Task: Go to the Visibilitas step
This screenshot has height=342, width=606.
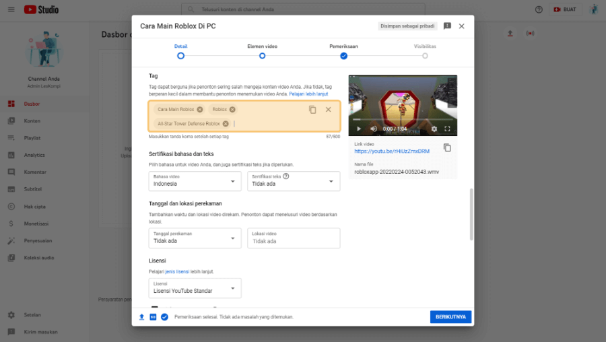Action: point(425,51)
